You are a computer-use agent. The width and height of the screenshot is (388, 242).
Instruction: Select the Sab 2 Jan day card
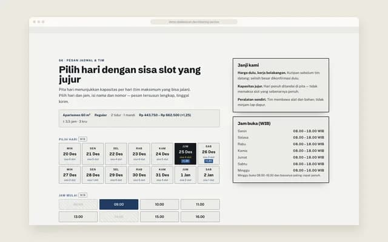pos(209,175)
